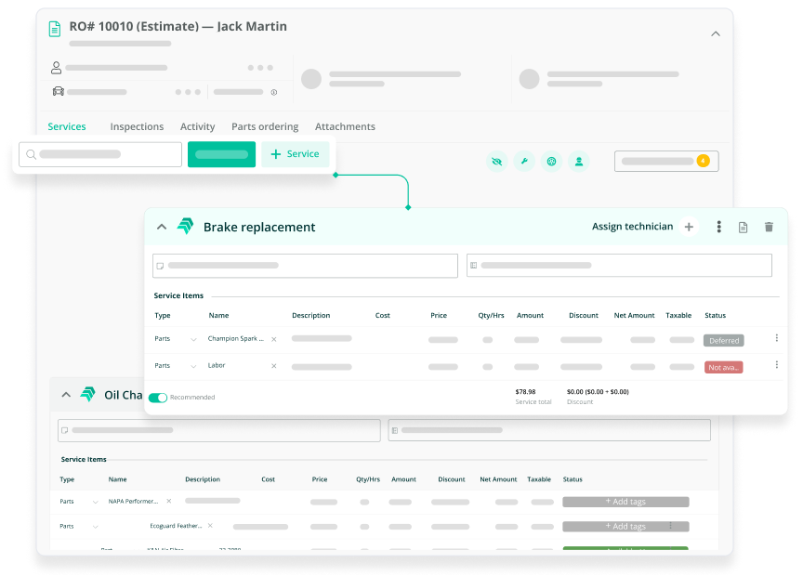Open Brake replacement three-dot options menu
This screenshot has height=576, width=803.
tap(718, 227)
